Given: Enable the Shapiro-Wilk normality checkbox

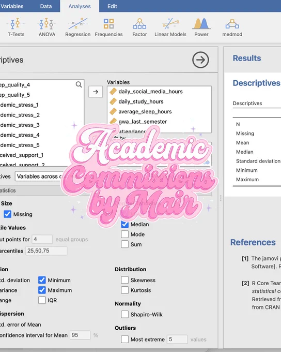Looking at the screenshot, I should pos(125,315).
